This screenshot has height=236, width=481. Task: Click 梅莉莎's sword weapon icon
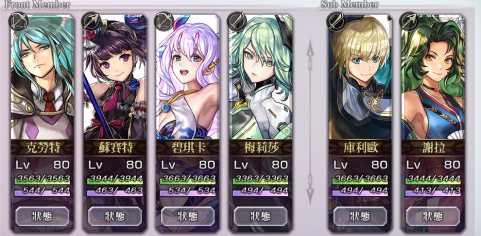tap(236, 21)
